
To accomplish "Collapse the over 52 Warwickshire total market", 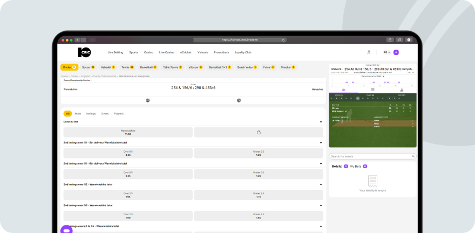I will pyautogui.click(x=321, y=184).
